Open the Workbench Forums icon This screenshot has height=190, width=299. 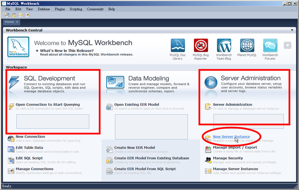[270, 45]
